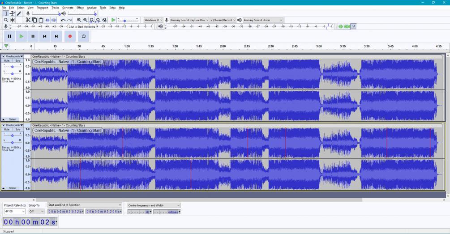The width and height of the screenshot is (450, 234).
Task: Click the 2:00 mark on the timeline ruler
Action: [x=223, y=47]
